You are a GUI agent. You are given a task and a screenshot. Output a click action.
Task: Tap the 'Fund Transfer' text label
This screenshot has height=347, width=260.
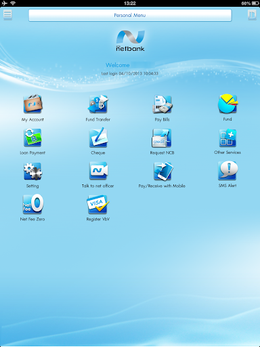[98, 119]
